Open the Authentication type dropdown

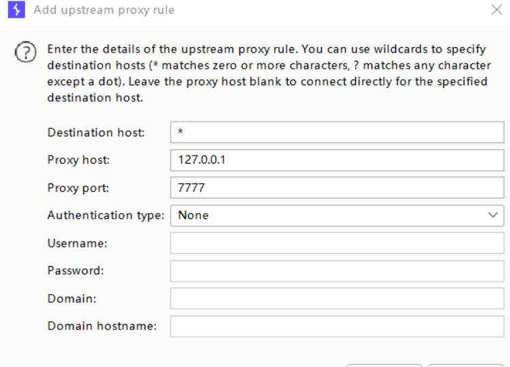(337, 216)
